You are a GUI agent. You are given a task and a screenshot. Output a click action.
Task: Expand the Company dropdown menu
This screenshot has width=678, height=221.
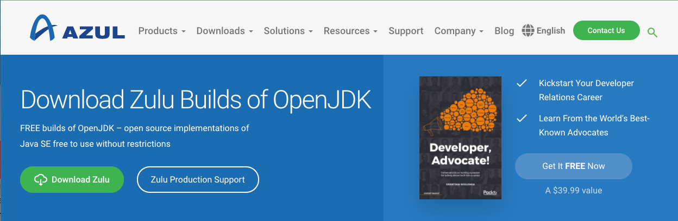(459, 31)
